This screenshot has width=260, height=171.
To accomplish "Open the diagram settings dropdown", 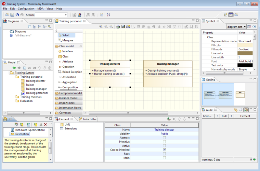I will 236,27.
